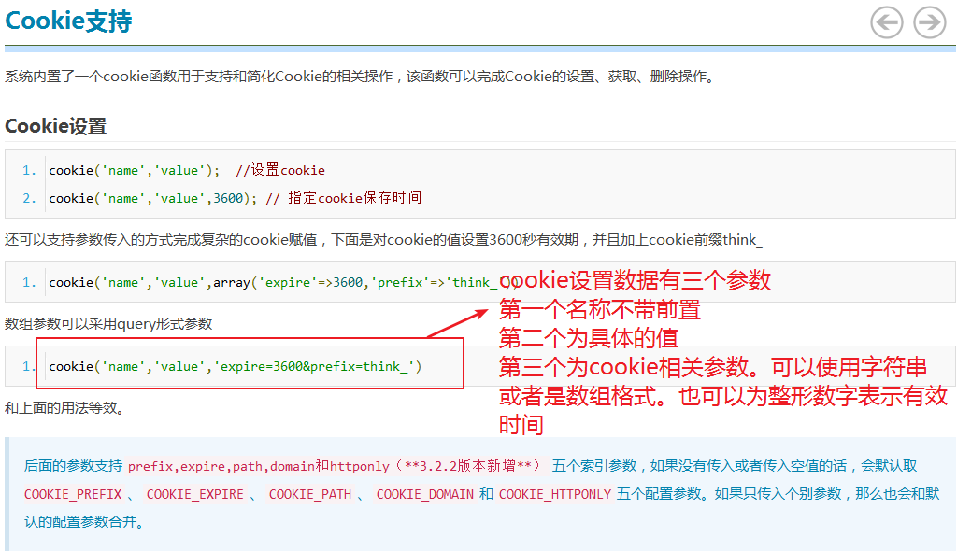Click the Cookie支持 page title
This screenshot has width=957, height=551.
coord(68,21)
